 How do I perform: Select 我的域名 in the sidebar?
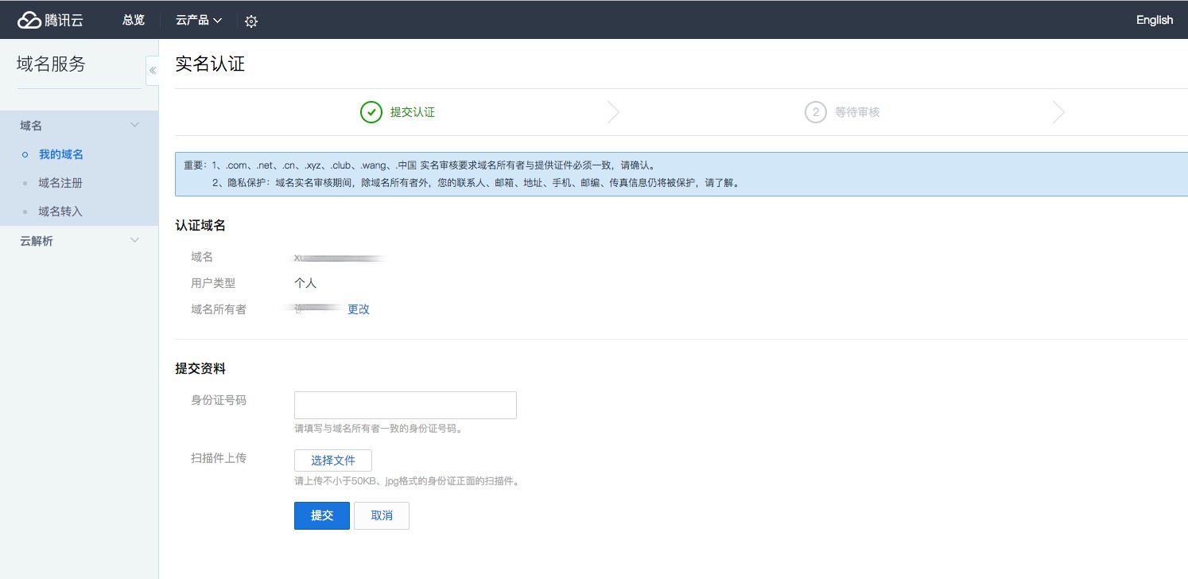(61, 154)
